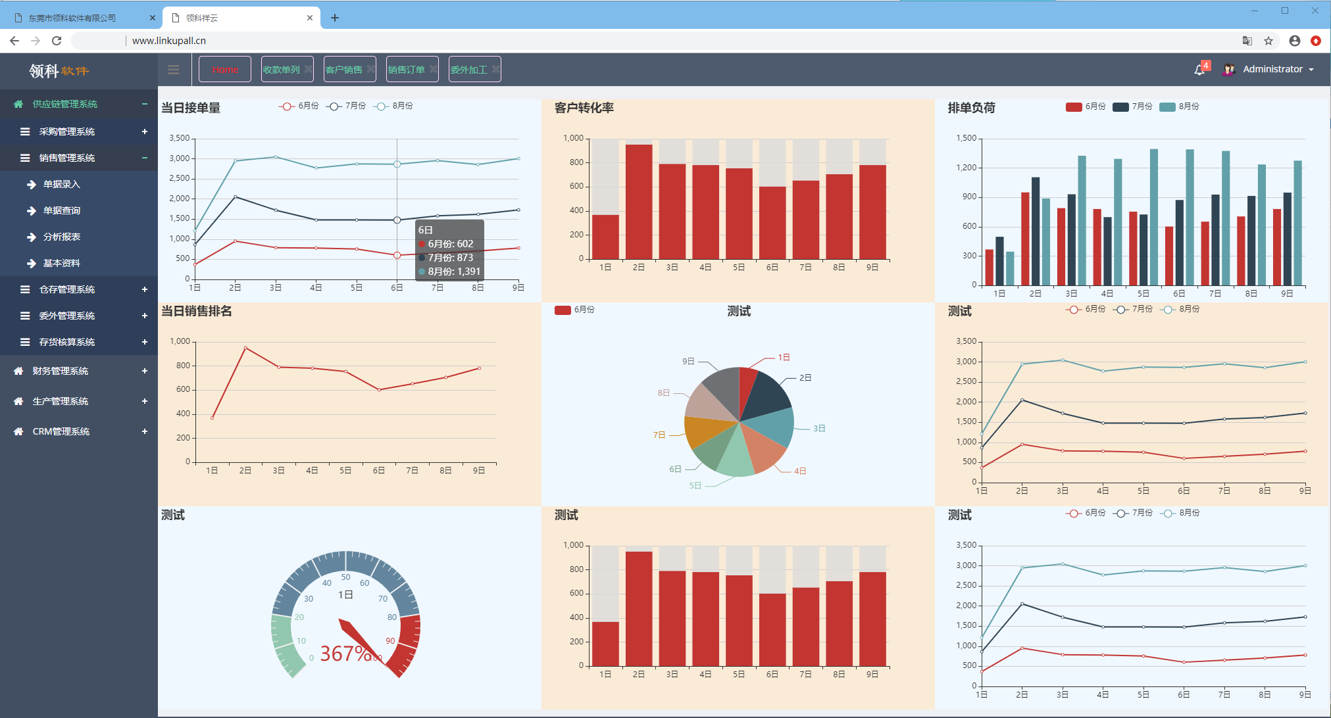Toggle 6月份 series in bottom-right 测试 chart
The image size is (1331, 718).
pyautogui.click(x=1086, y=513)
